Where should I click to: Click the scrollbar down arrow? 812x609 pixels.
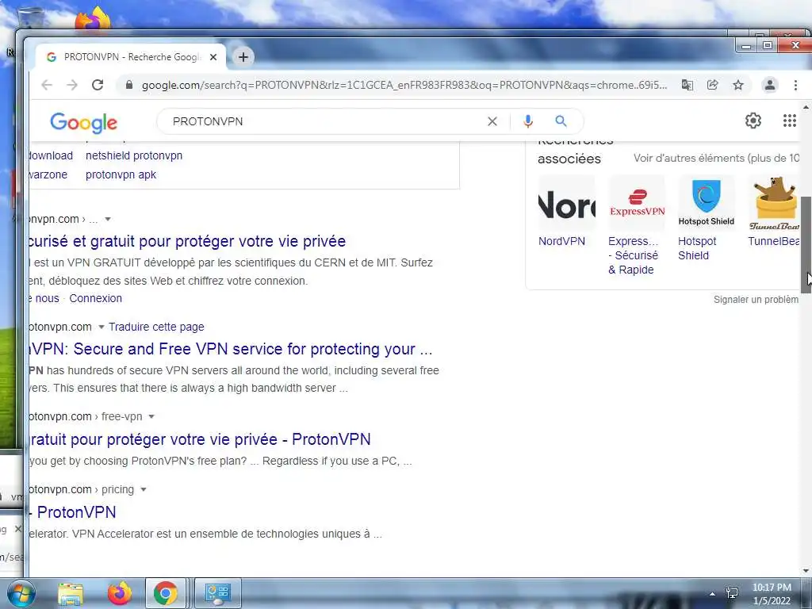click(806, 571)
